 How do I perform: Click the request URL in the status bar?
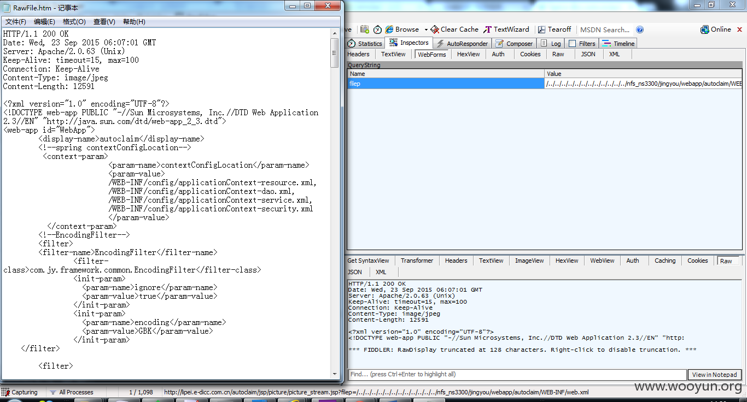point(376,392)
